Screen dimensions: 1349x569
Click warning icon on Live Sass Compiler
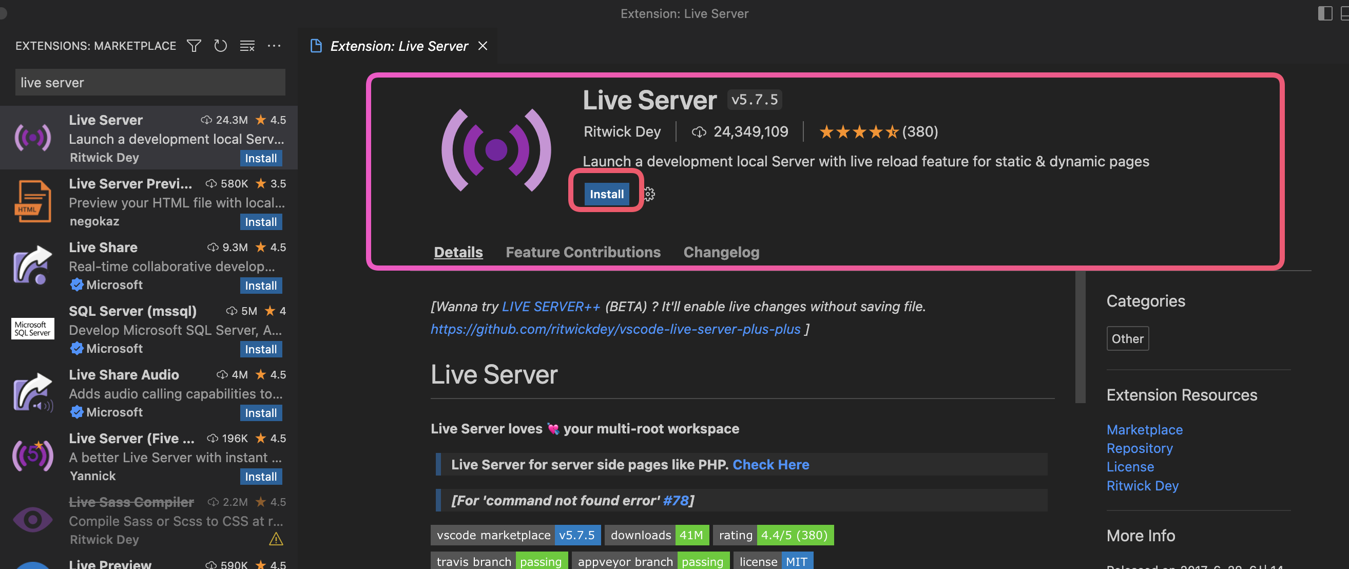276,539
